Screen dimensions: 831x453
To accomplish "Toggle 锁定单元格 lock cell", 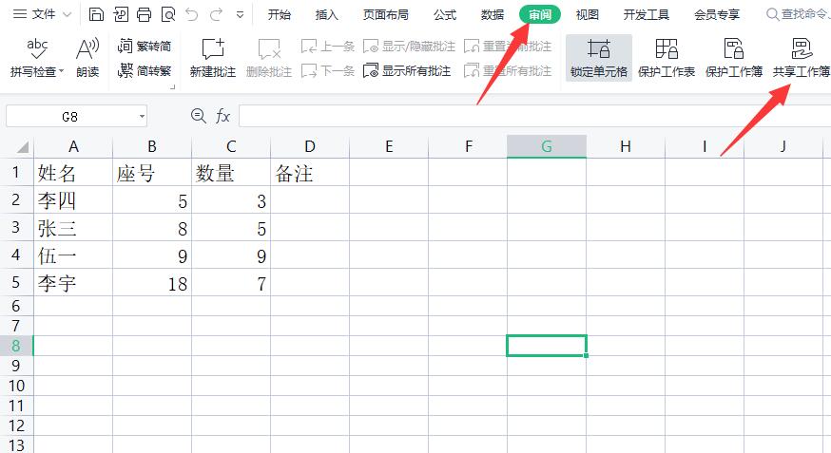I will 599,57.
